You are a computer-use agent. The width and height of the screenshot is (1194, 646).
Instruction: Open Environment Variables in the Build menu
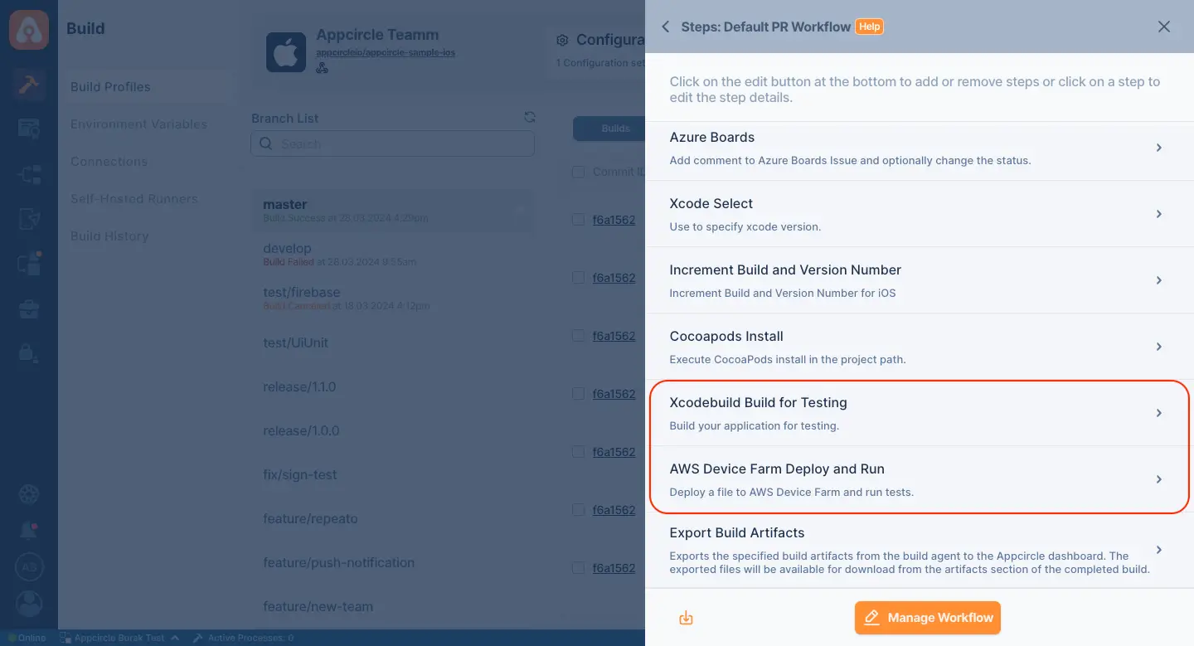pyautogui.click(x=138, y=124)
